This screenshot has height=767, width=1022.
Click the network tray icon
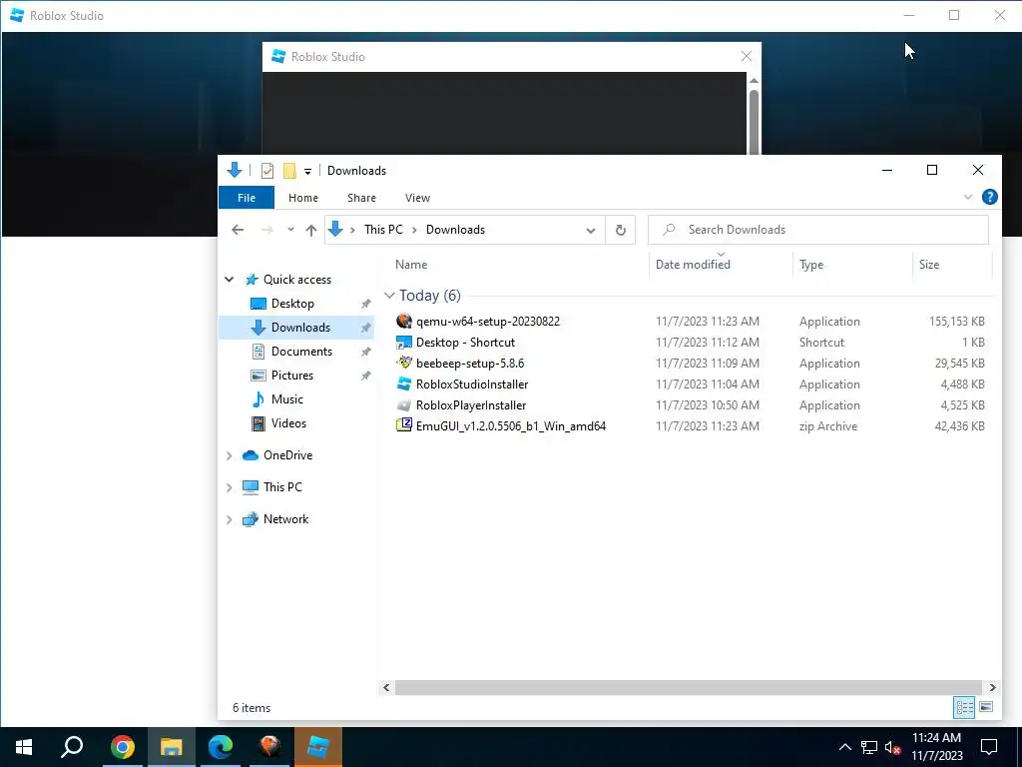click(x=868, y=747)
